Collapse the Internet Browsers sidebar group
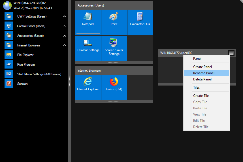This screenshot has height=162, width=243. pyautogui.click(x=65, y=46)
